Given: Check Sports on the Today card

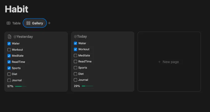Looking at the screenshot, I should point(76,68).
